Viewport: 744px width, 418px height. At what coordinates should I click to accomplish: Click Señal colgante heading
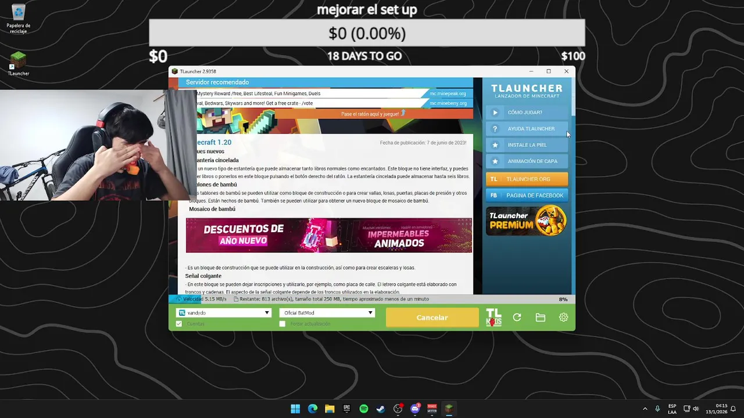203,276
